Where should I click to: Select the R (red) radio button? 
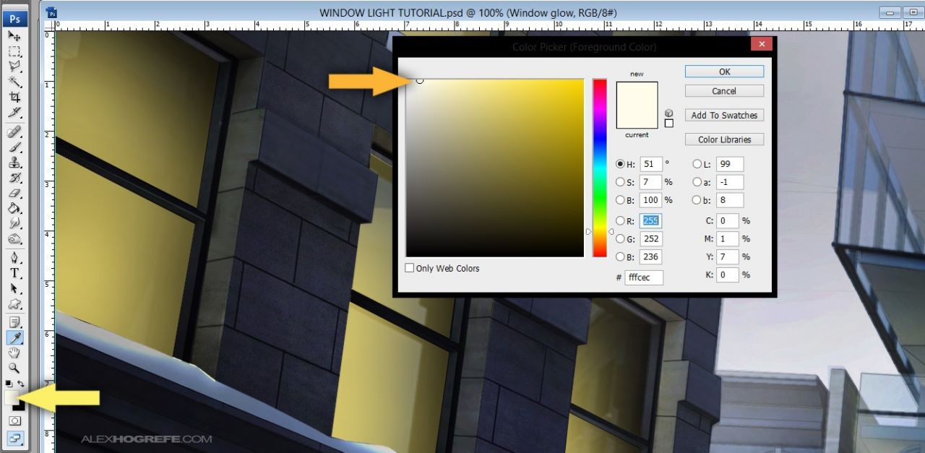pos(620,221)
